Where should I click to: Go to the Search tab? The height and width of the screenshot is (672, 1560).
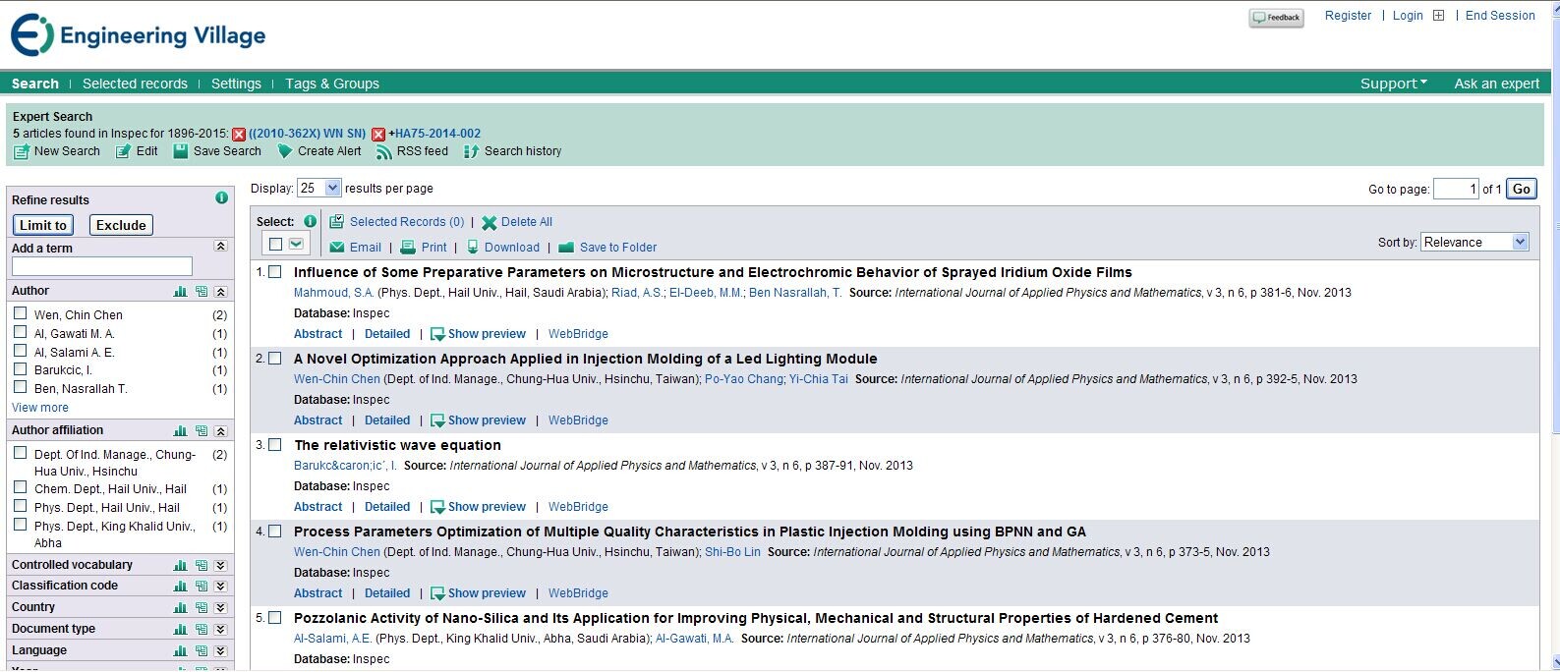[x=35, y=84]
